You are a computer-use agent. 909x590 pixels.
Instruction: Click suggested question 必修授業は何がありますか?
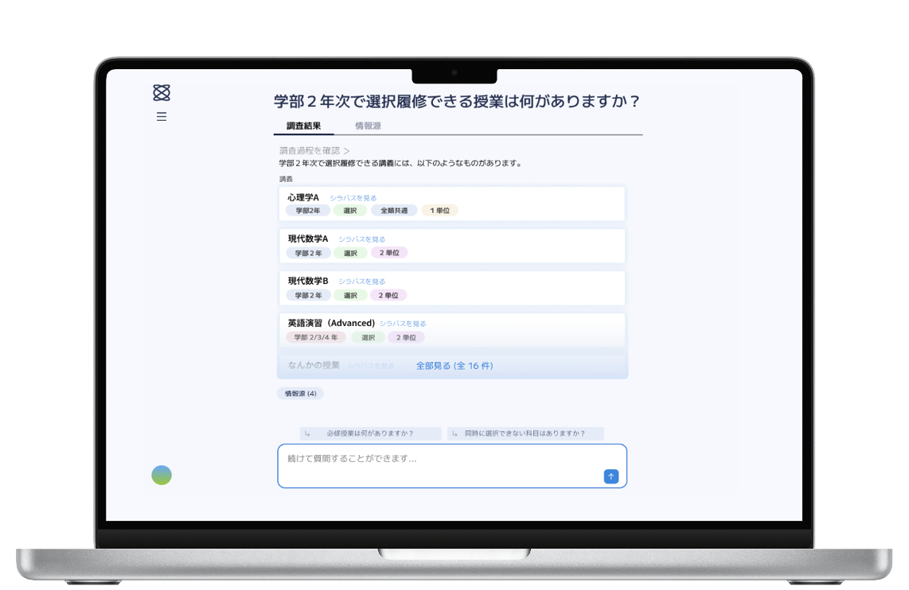[x=370, y=434]
